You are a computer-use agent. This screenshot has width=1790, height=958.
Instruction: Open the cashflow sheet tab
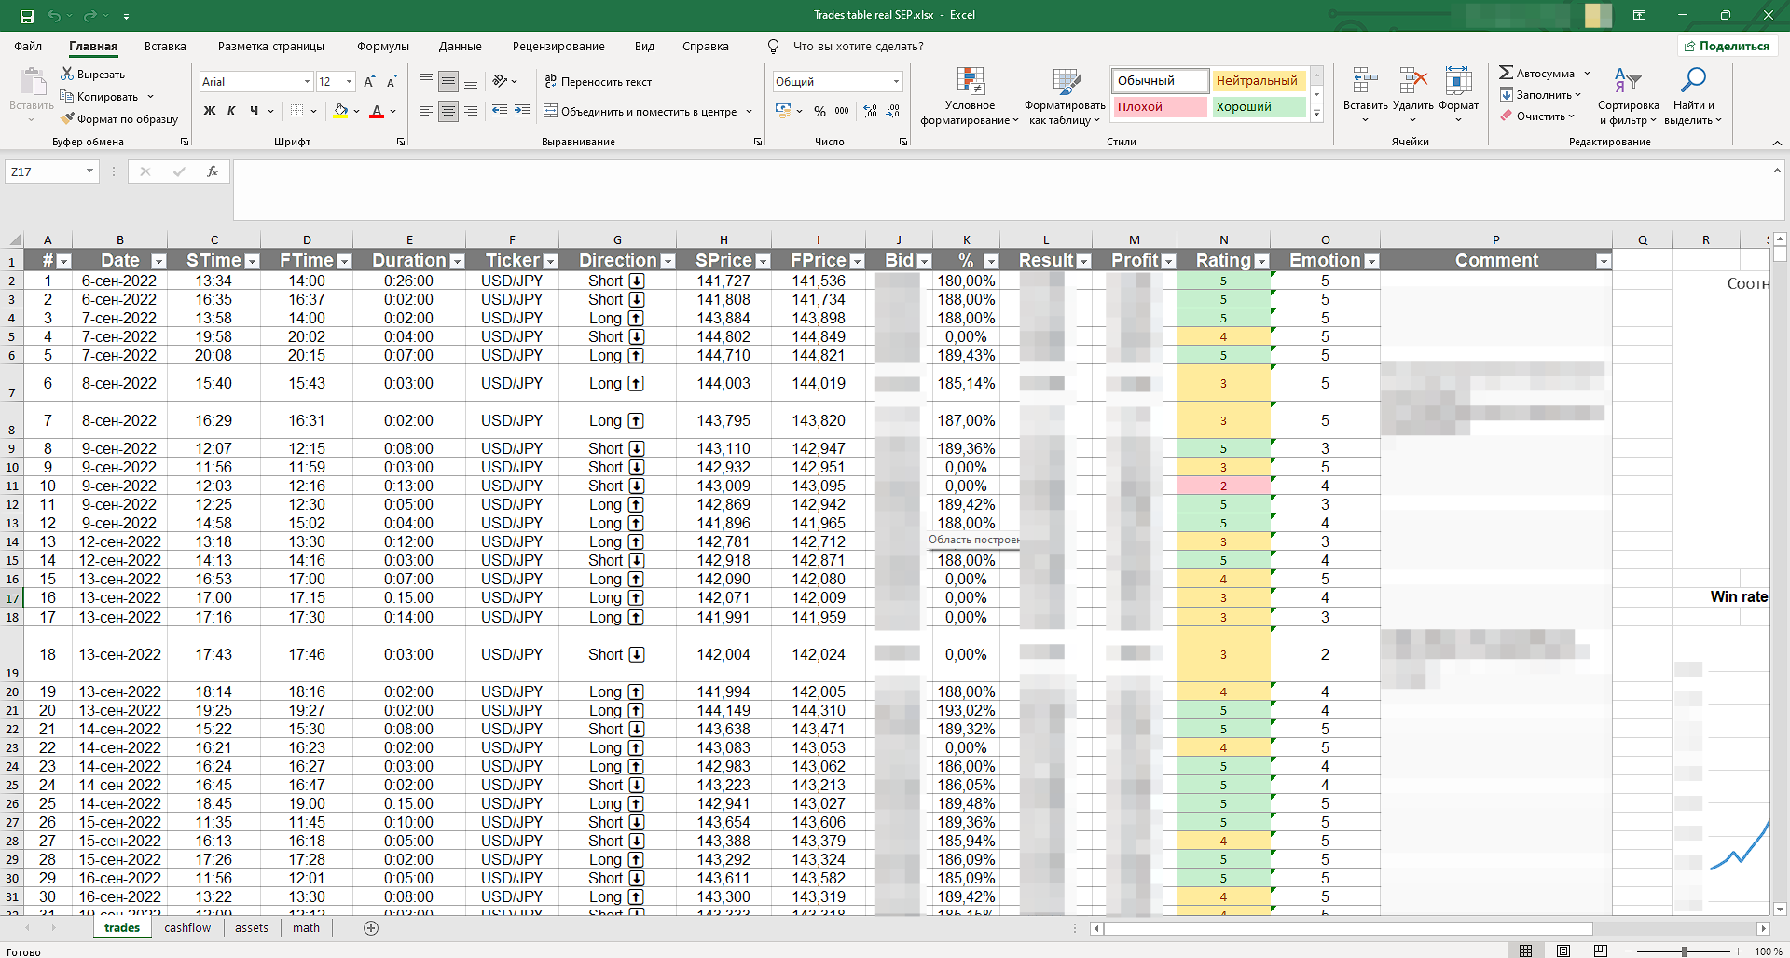(x=187, y=928)
